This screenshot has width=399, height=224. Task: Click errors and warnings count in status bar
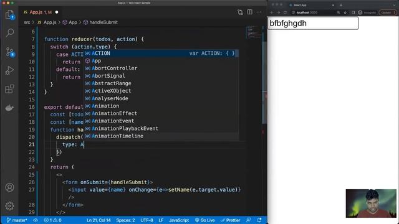[x=52, y=220]
